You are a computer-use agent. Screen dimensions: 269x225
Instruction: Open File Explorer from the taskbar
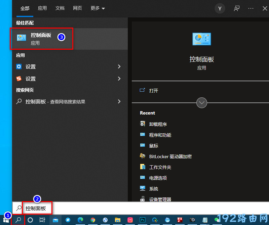(x=118, y=220)
